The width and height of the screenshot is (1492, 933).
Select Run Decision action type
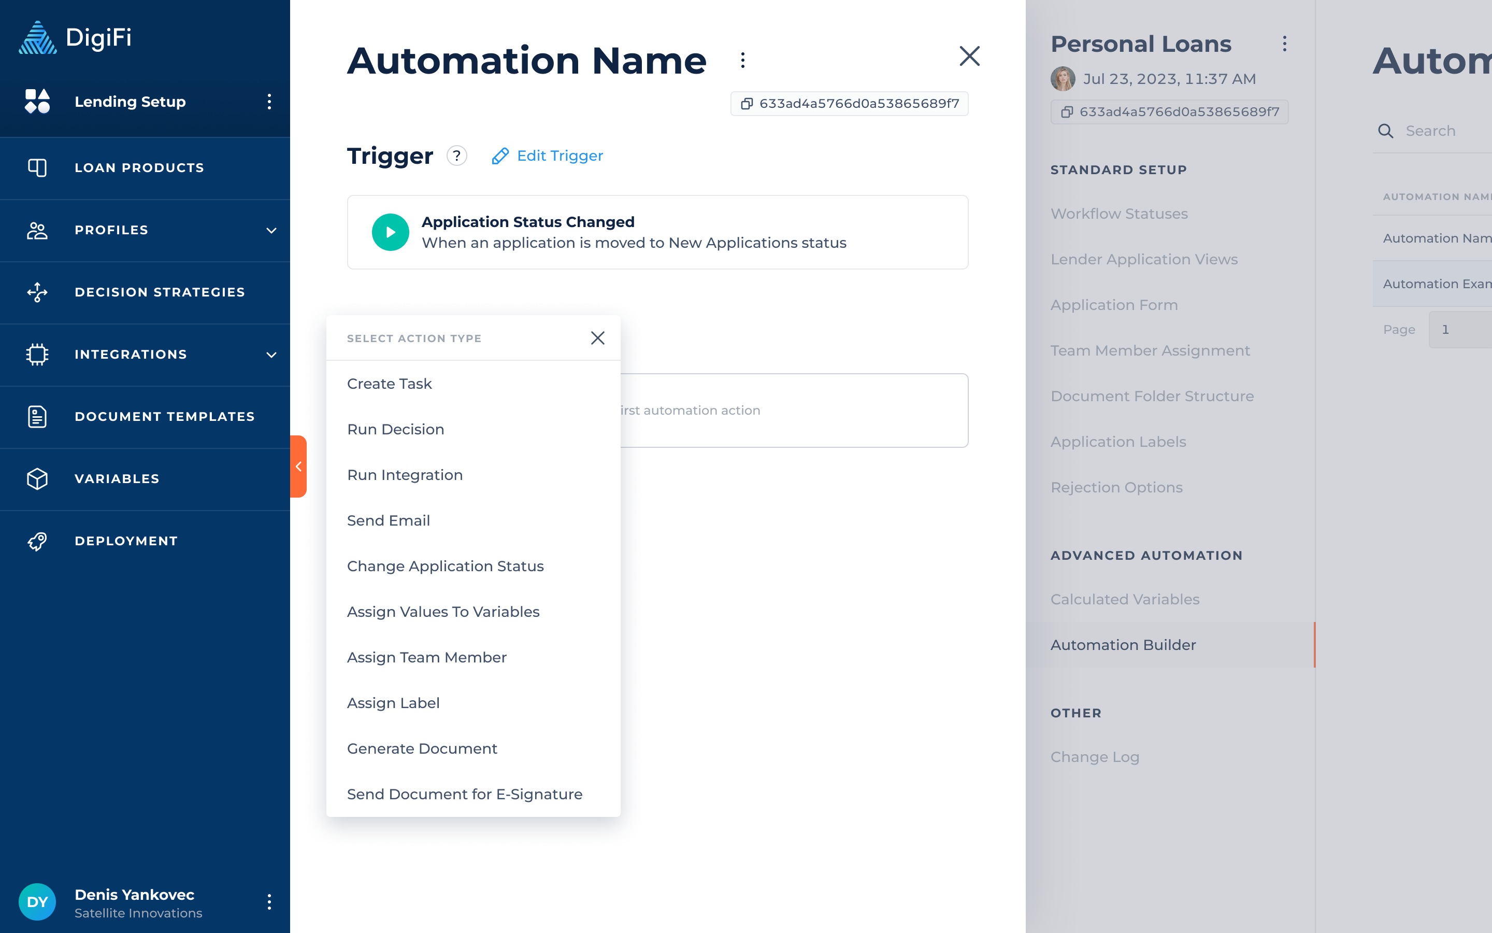click(395, 430)
